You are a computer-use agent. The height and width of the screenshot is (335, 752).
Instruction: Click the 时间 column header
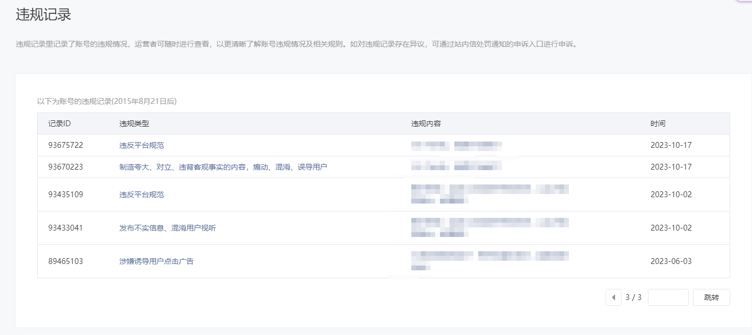click(x=658, y=124)
